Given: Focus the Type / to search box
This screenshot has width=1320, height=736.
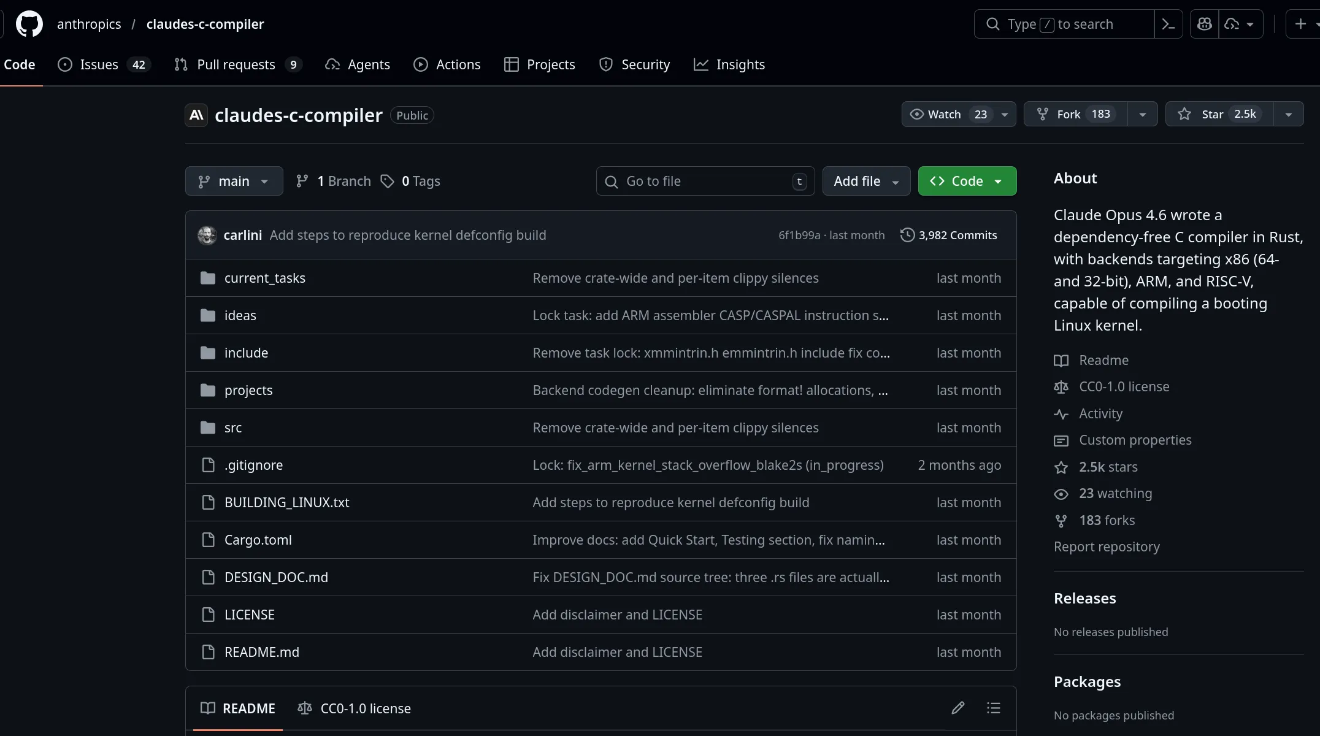Looking at the screenshot, I should click(x=1064, y=24).
